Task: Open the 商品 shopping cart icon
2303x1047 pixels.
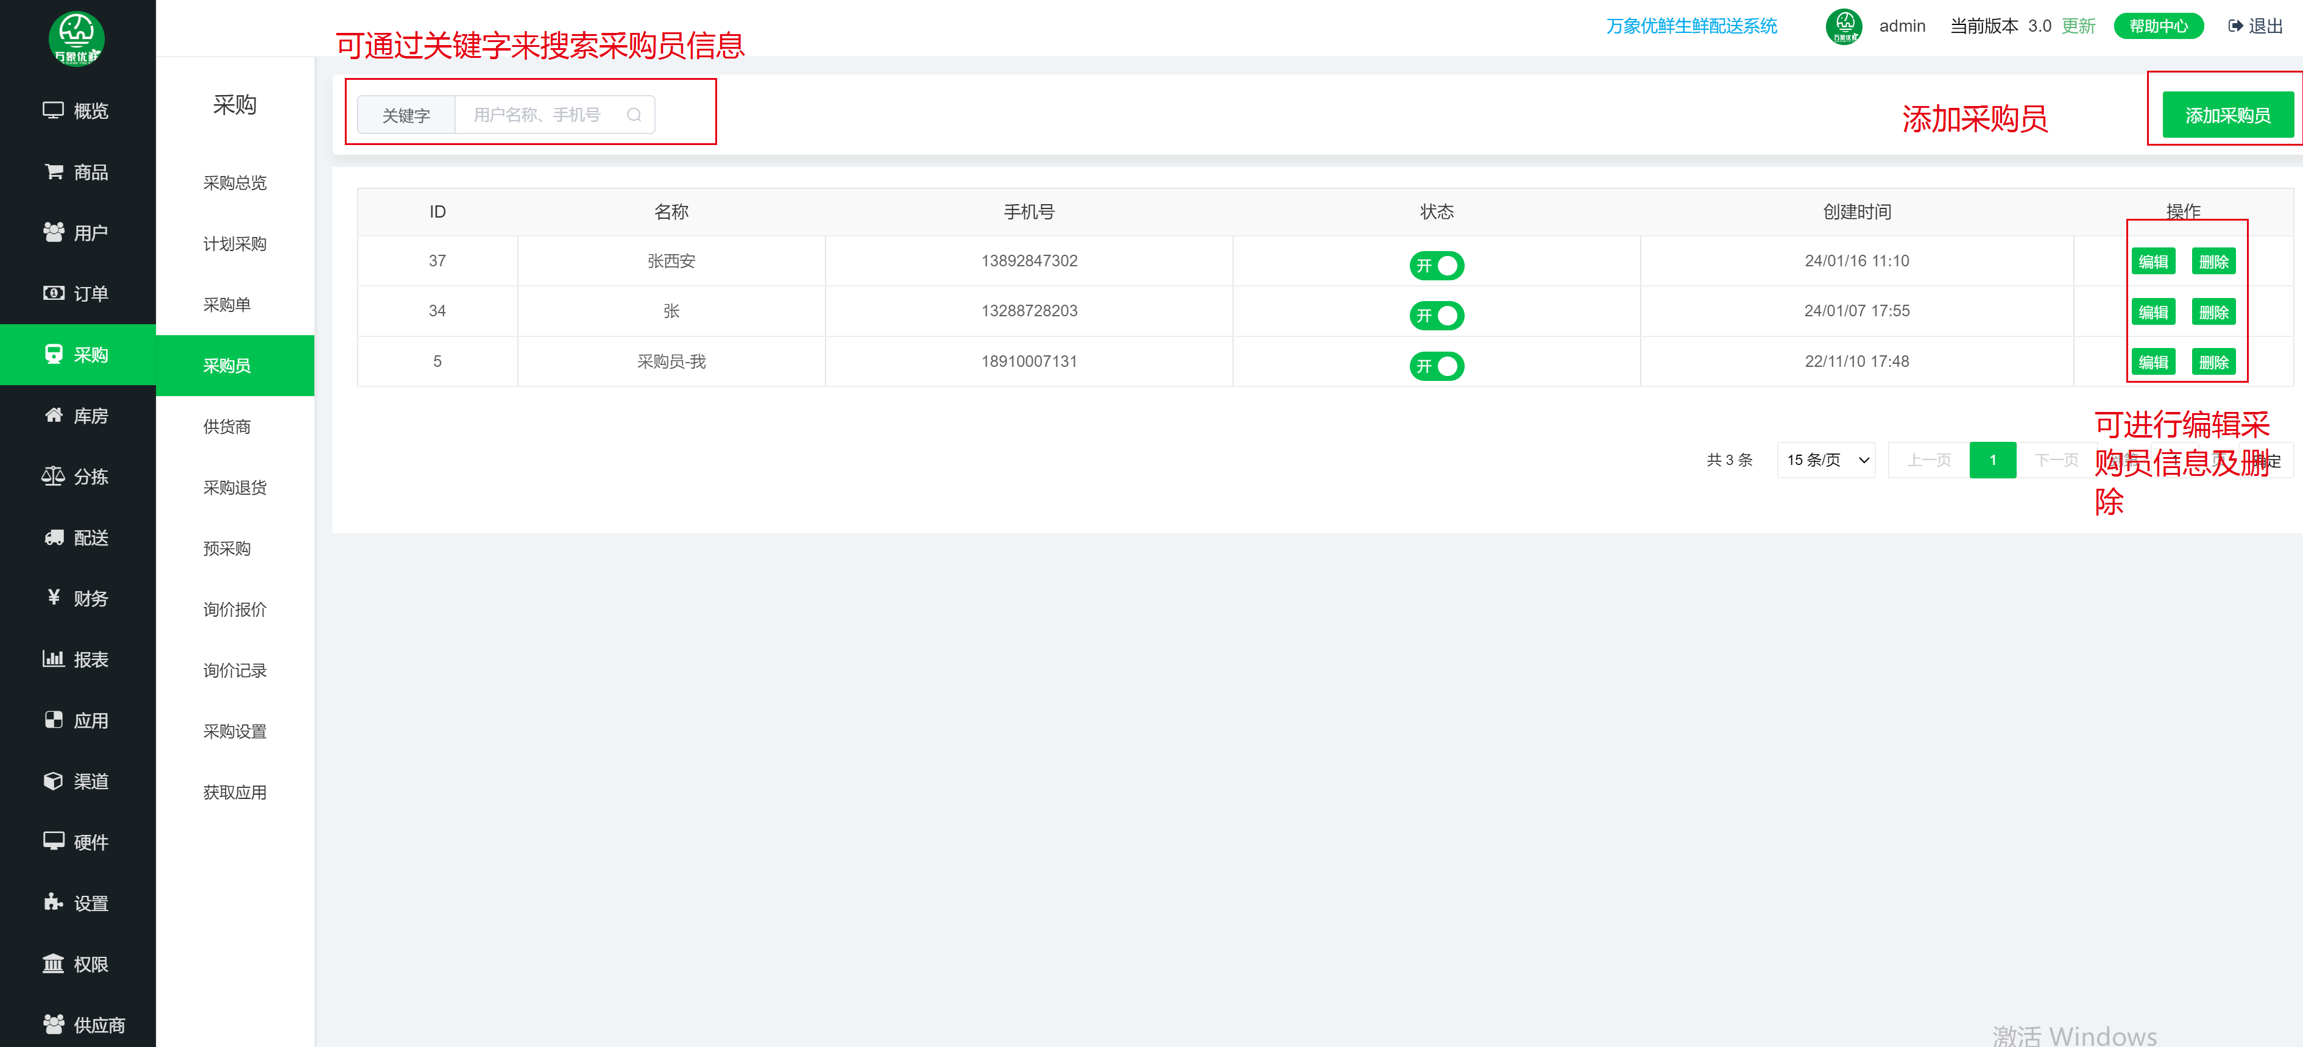Action: 54,171
